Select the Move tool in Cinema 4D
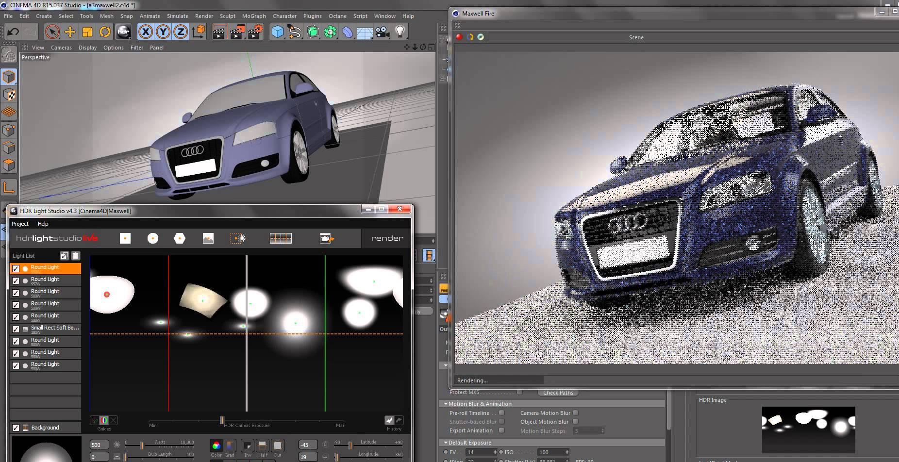899x462 pixels. pyautogui.click(x=70, y=32)
